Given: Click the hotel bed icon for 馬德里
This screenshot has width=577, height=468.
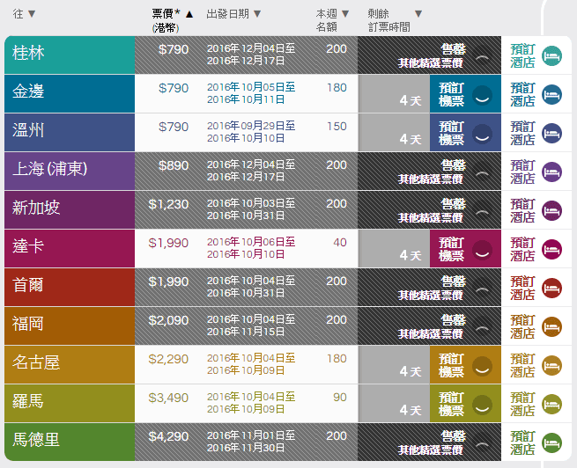Looking at the screenshot, I should pos(551,442).
